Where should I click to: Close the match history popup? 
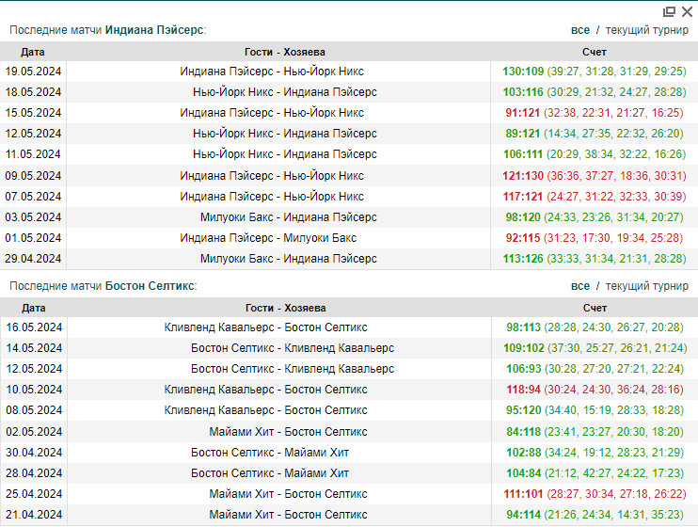coord(687,11)
